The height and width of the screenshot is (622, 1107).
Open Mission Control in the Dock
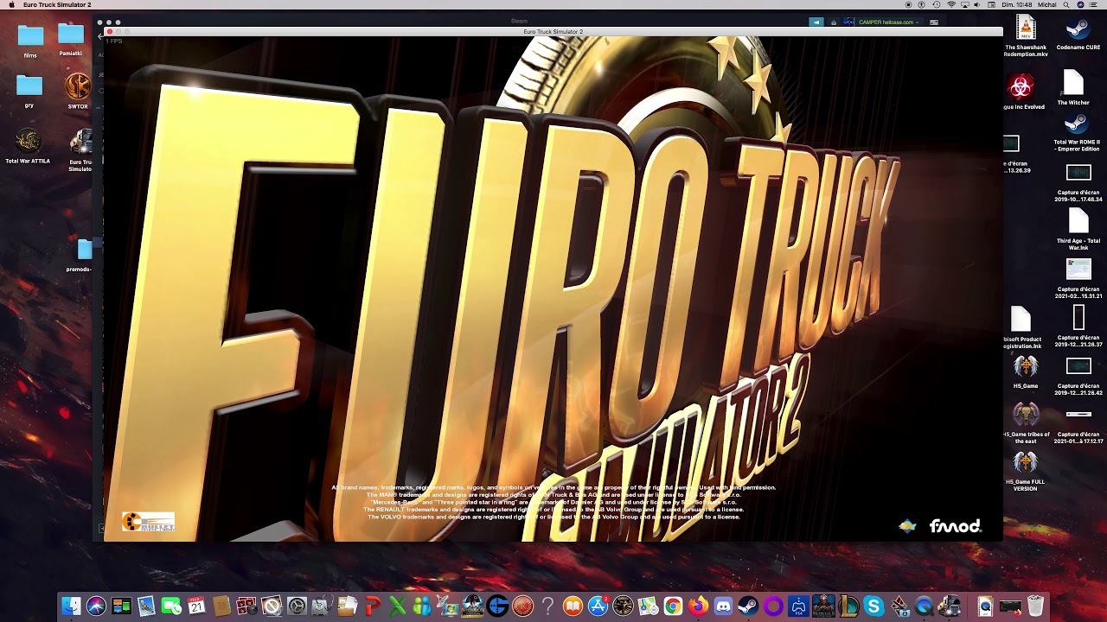[121, 606]
